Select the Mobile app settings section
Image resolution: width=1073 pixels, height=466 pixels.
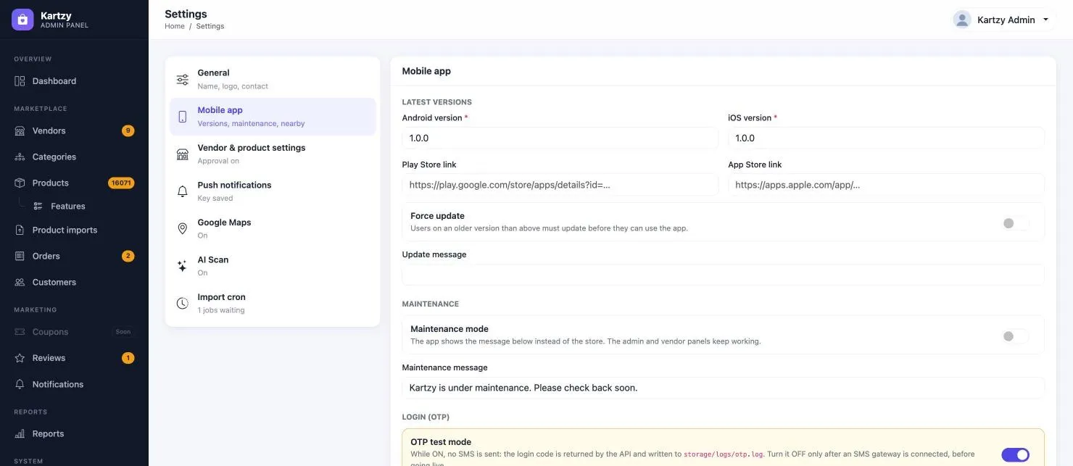tap(273, 117)
